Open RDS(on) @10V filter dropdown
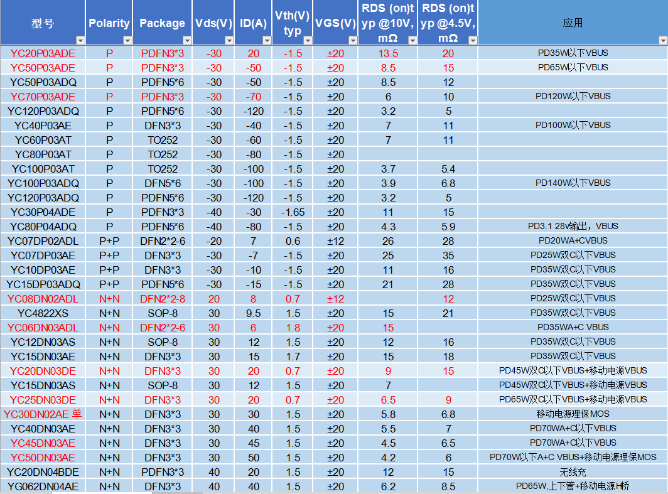The width and height of the screenshot is (668, 494). click(412, 40)
